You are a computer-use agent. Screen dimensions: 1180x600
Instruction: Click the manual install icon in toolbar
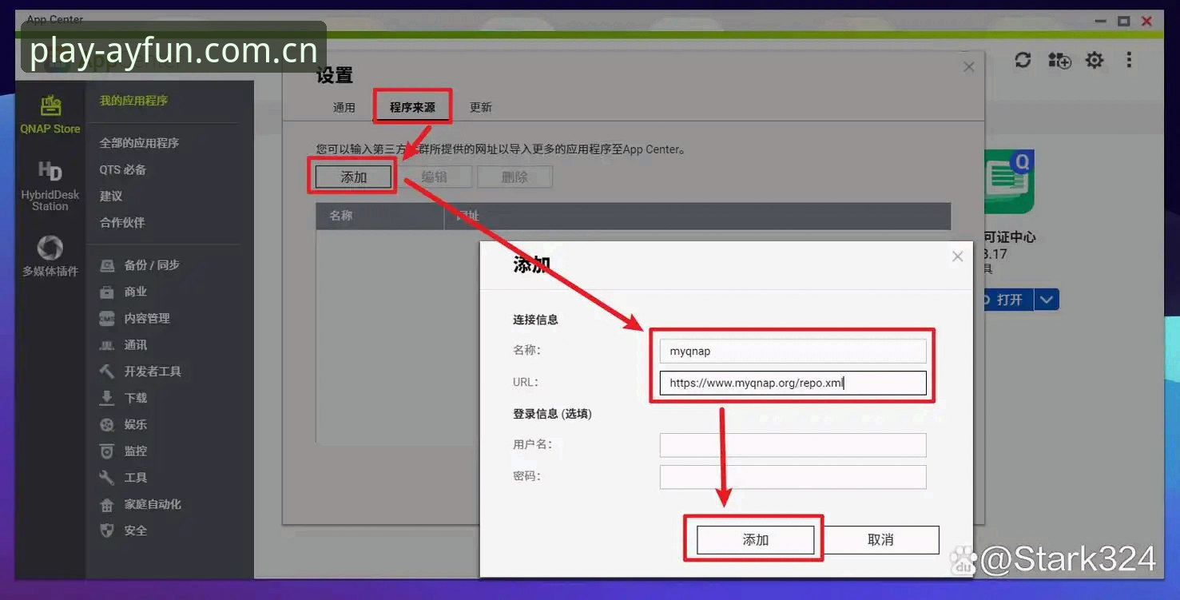point(1059,60)
